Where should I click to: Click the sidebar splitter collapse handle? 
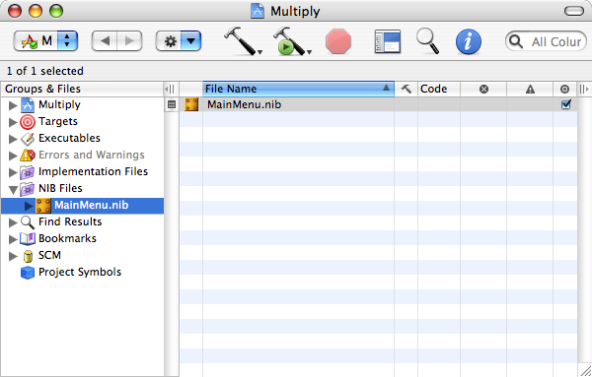[x=170, y=90]
